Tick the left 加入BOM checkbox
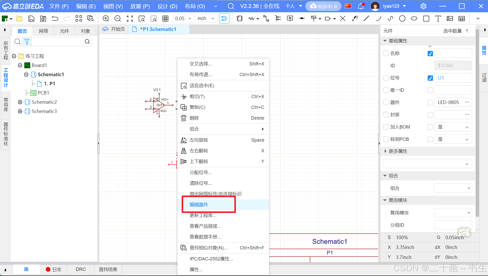The width and height of the screenshot is (488, 276). point(386,127)
